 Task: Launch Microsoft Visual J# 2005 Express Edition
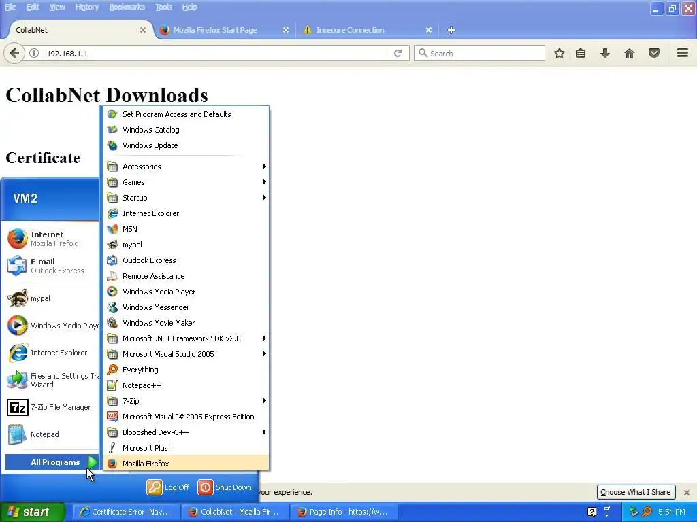click(x=186, y=417)
